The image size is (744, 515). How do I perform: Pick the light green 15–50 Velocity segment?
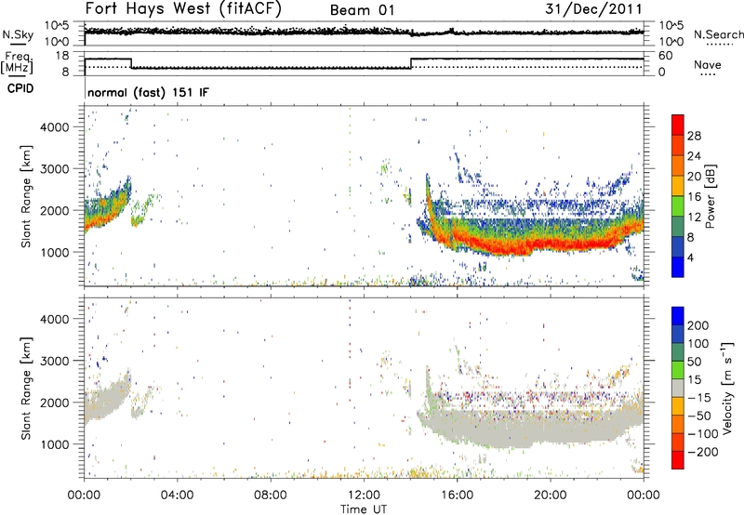[x=678, y=370]
